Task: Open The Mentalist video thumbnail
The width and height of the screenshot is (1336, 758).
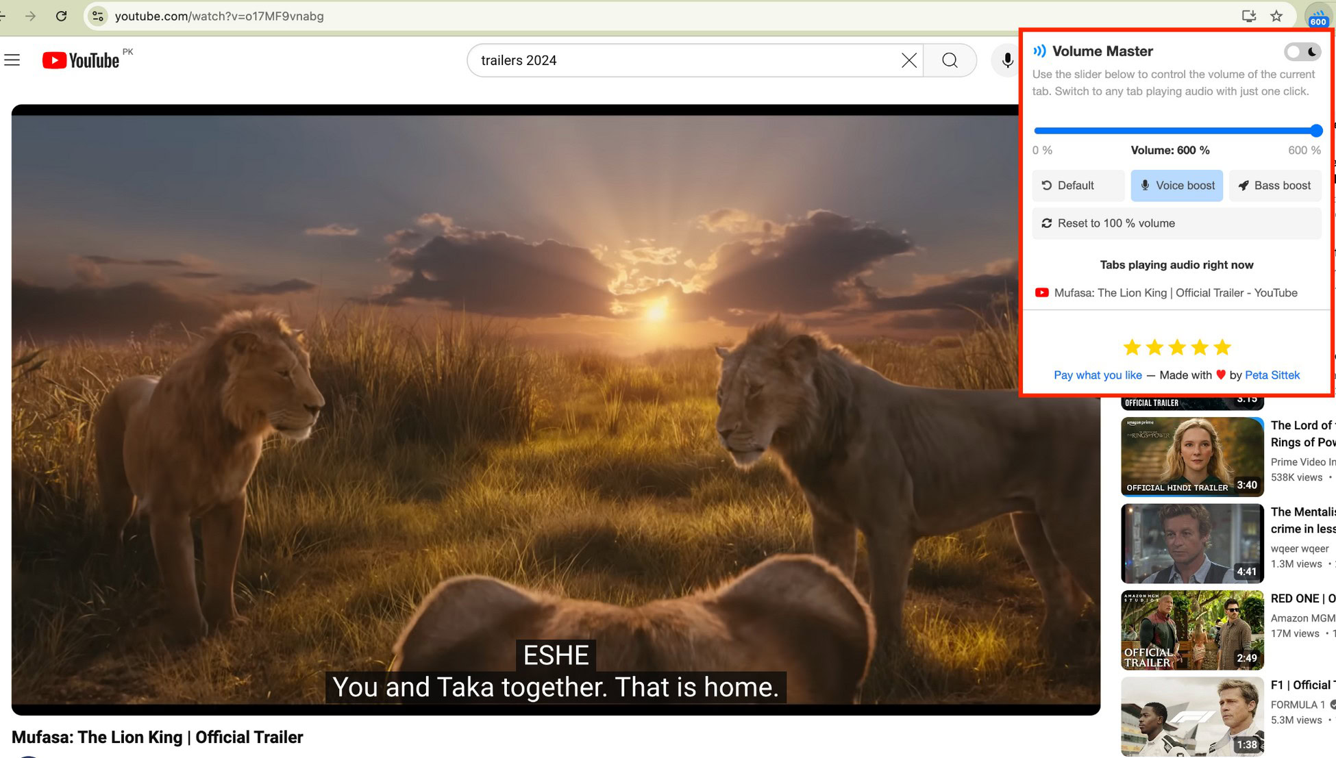Action: tap(1192, 543)
